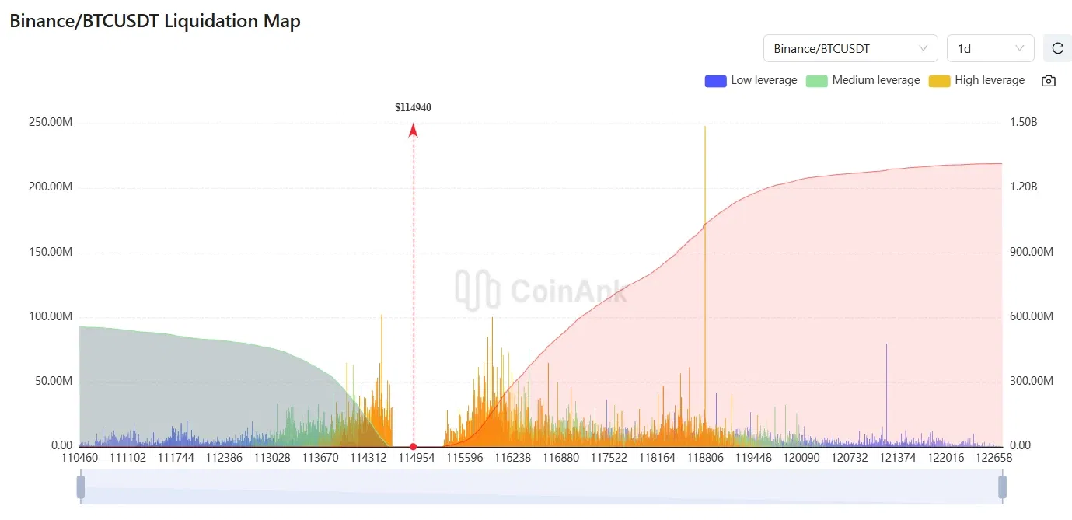Click the $114940 price label

(414, 108)
